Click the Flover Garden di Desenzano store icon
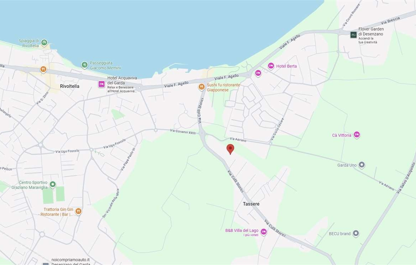This screenshot has height=265, width=416. point(353,35)
